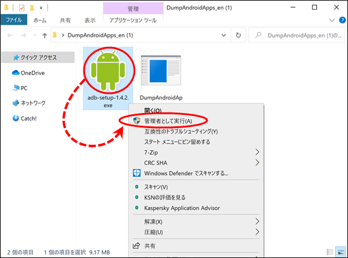Click the Kaspersky icon beside スキャン(V)

click(137, 187)
